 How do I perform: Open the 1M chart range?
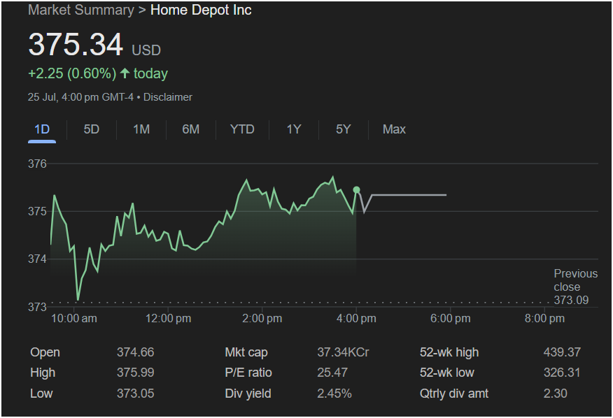[141, 129]
